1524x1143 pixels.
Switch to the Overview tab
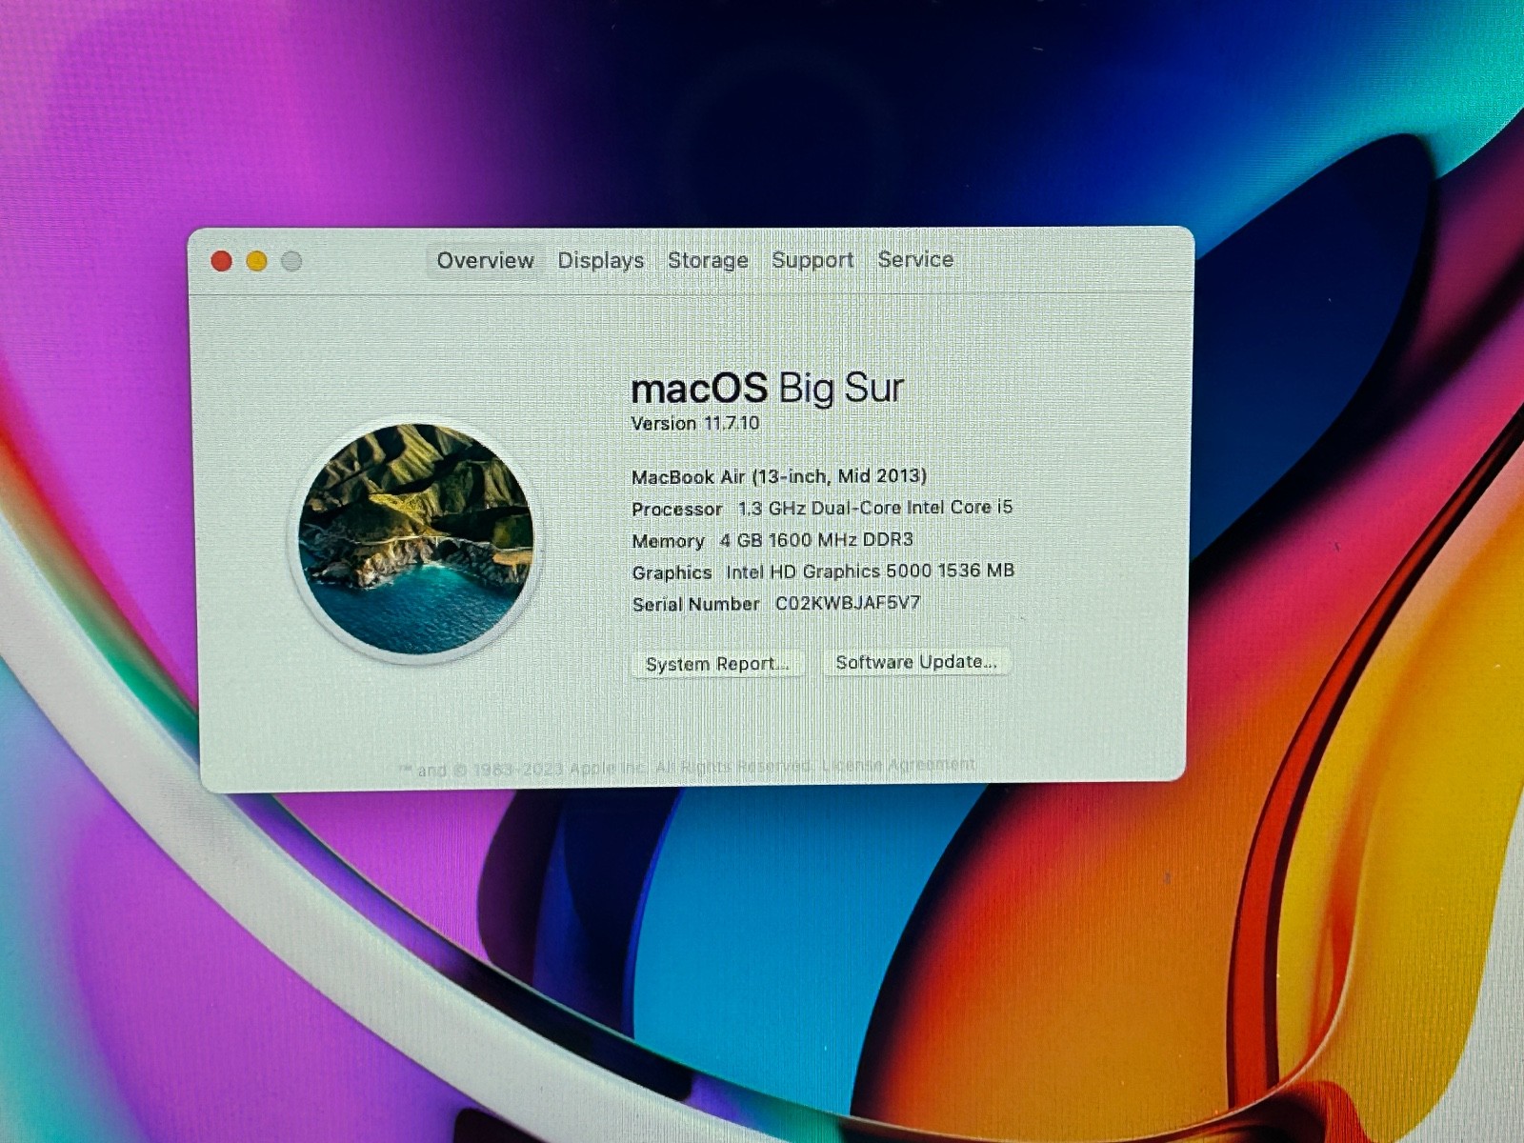[x=485, y=260]
